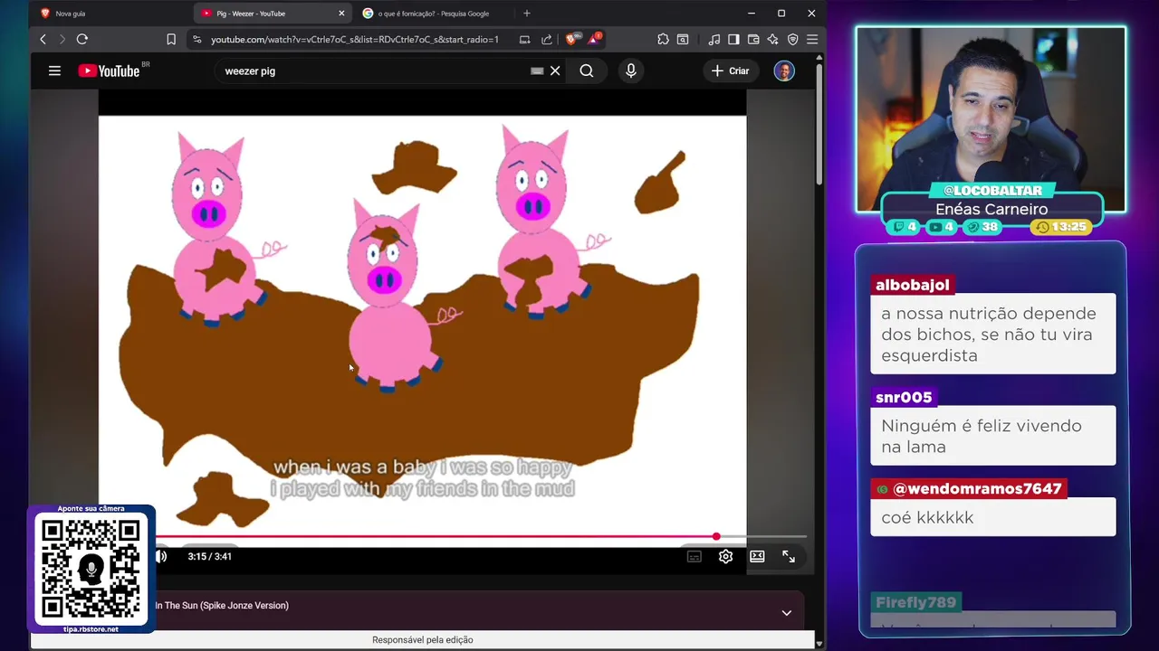This screenshot has height=651, width=1159.
Task: Switch to 'o que é fornicação?' Google tab
Action: pos(433,14)
